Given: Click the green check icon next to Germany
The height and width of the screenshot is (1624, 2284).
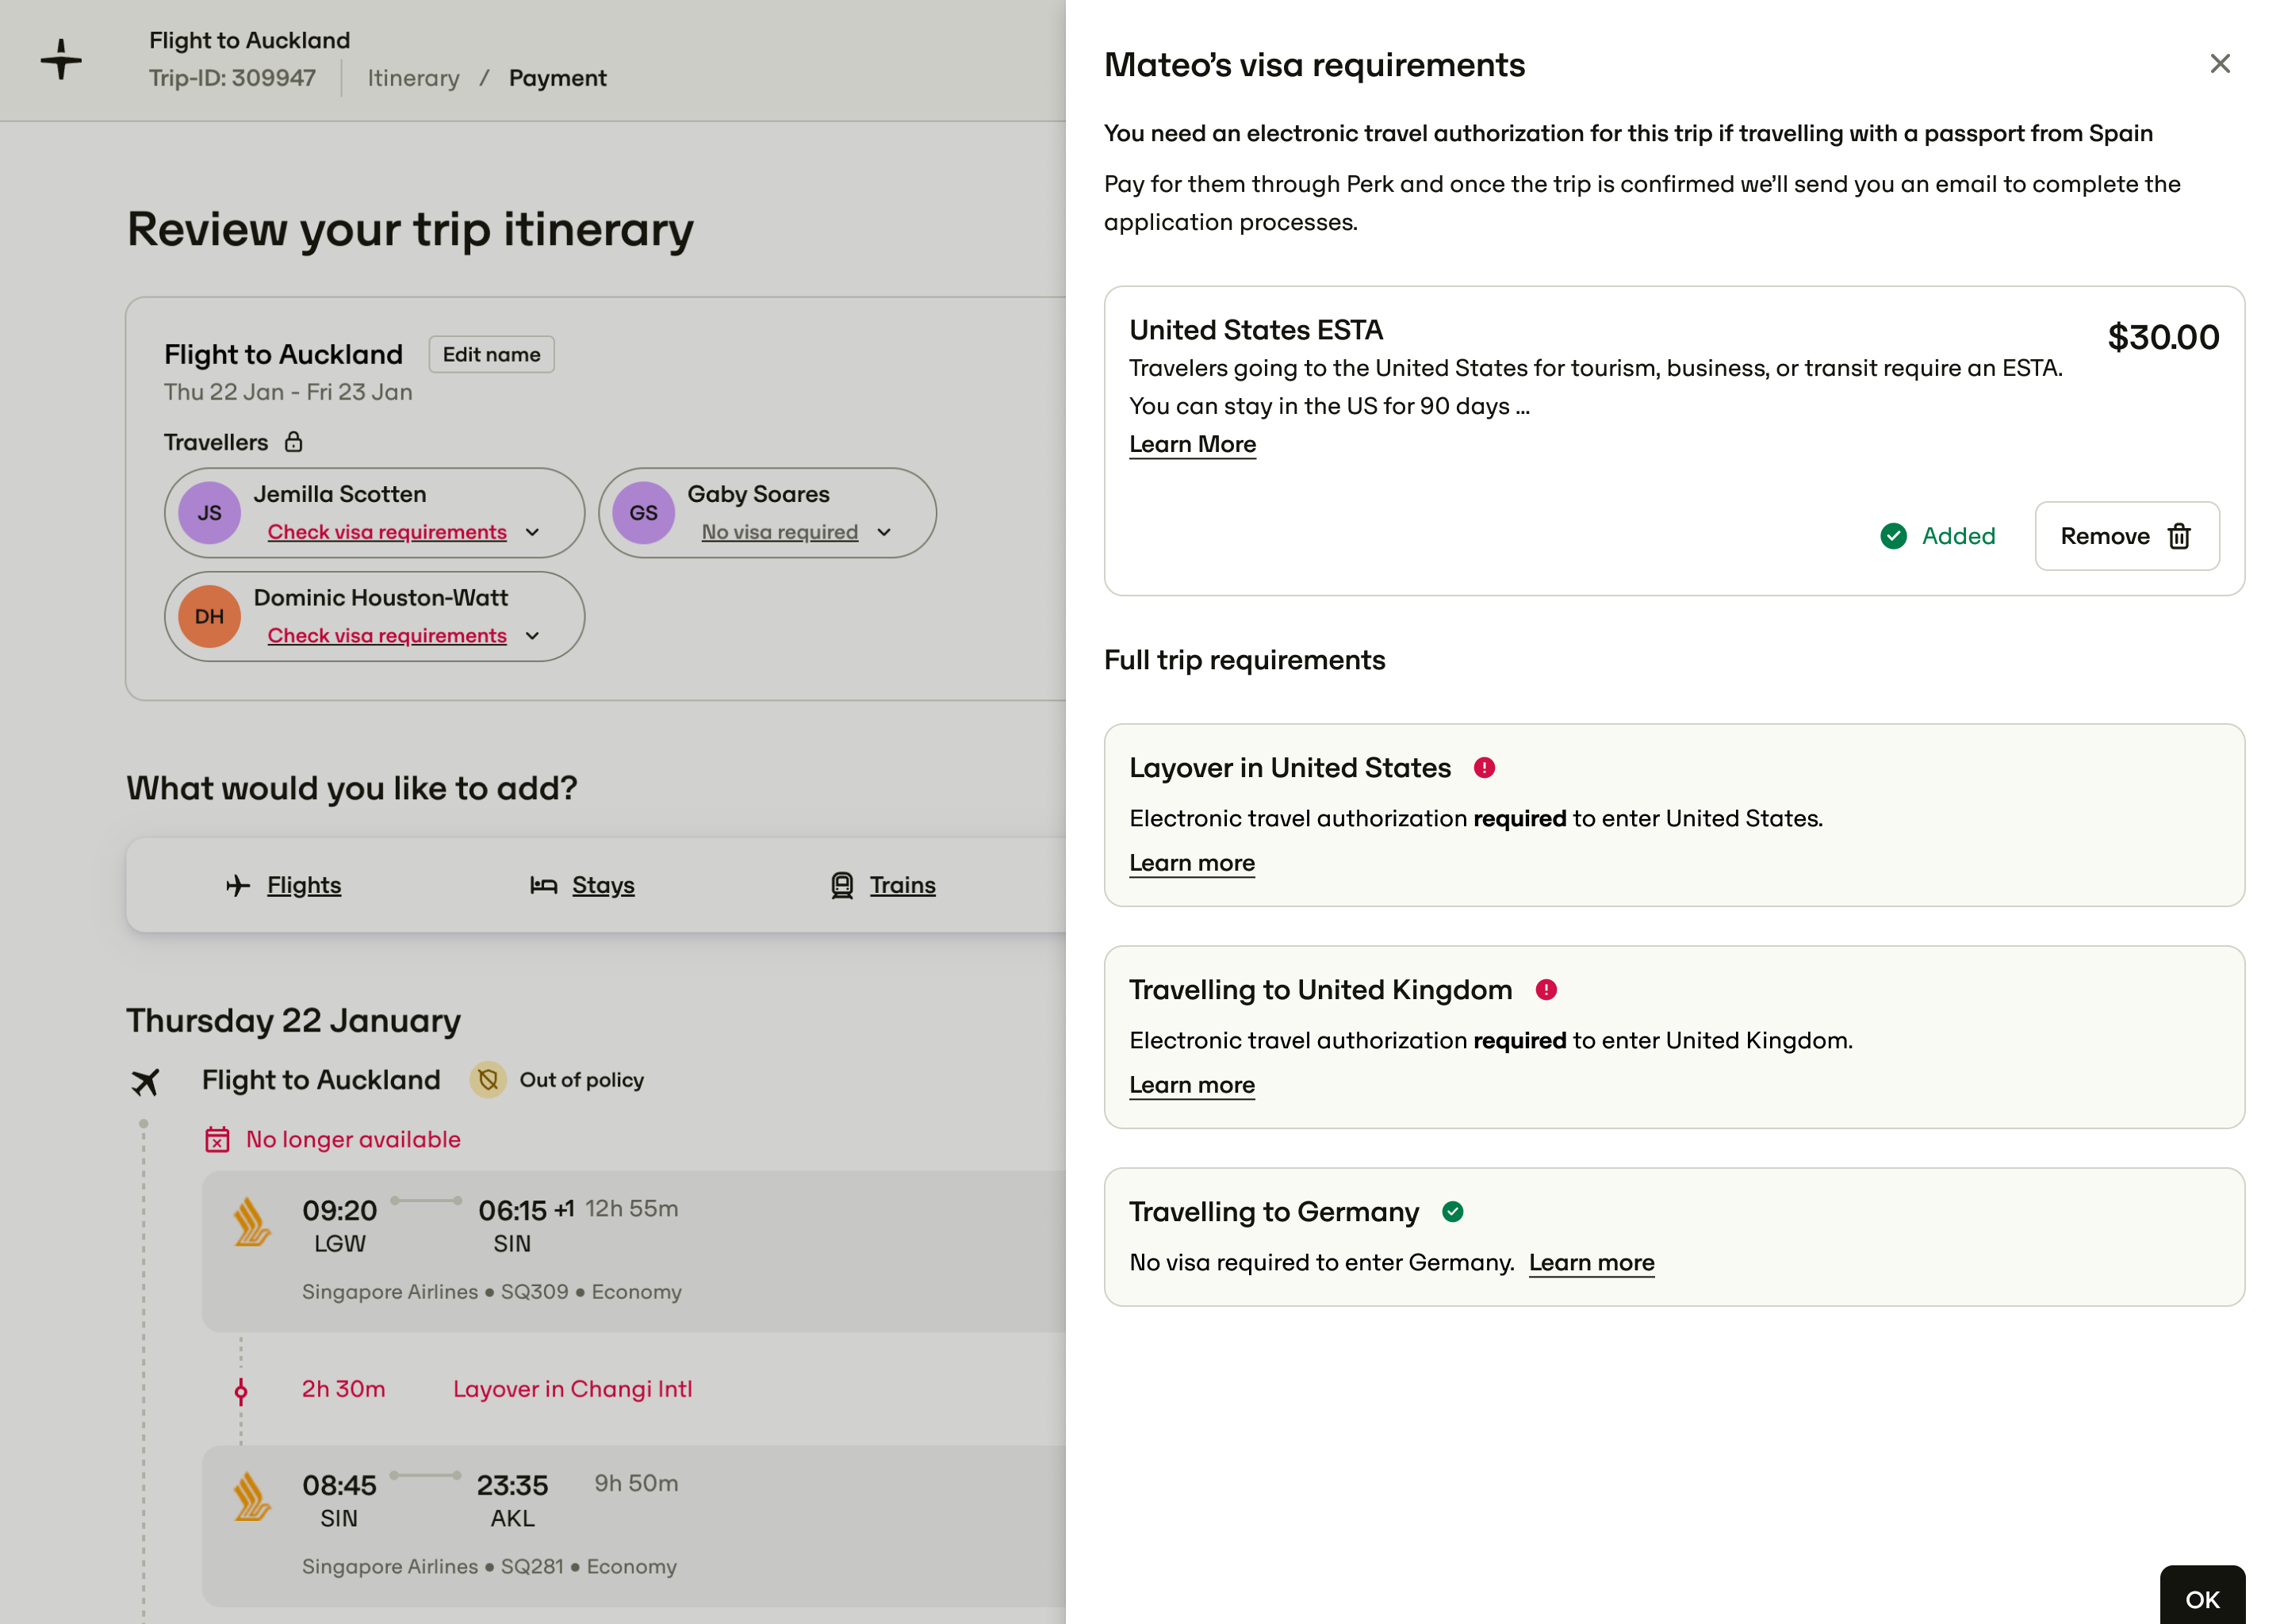Looking at the screenshot, I should [1453, 1212].
